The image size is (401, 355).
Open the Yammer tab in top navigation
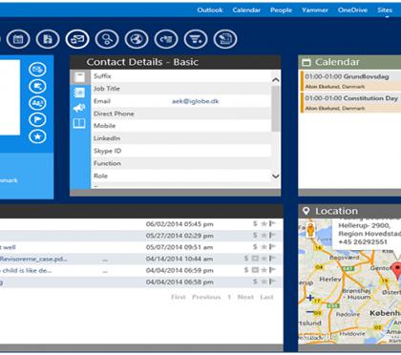tap(315, 10)
